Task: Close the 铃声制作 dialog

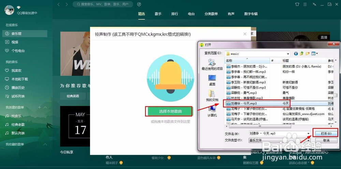Action: tap(245, 34)
